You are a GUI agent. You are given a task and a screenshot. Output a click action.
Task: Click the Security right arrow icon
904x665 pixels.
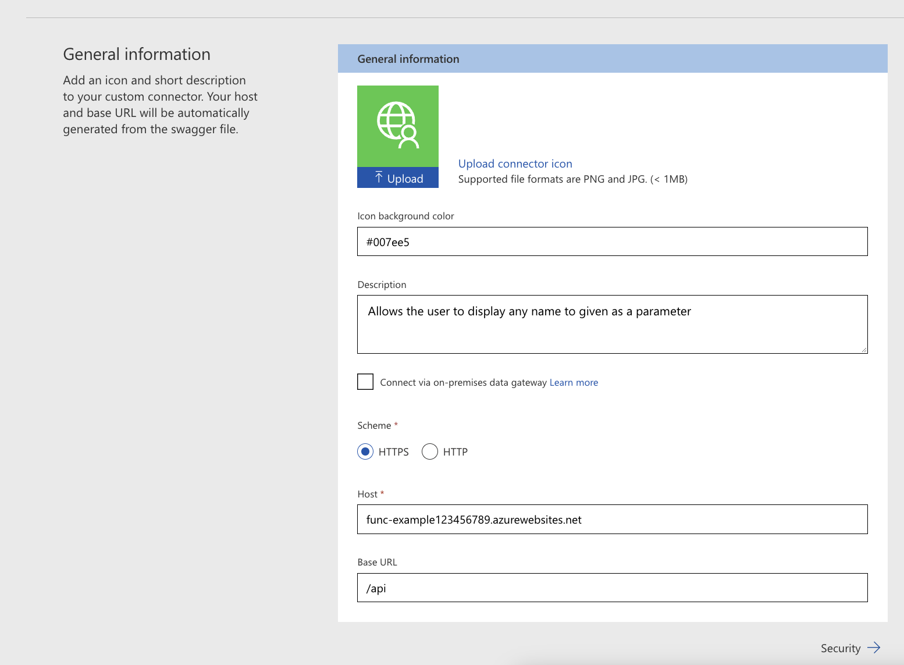[x=874, y=648]
